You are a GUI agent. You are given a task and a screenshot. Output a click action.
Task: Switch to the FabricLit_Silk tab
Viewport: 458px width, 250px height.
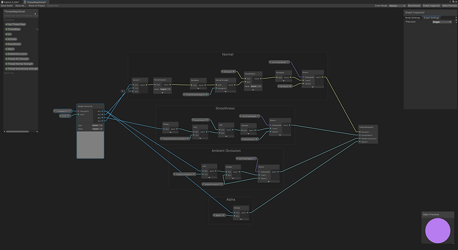(x=11, y=2)
